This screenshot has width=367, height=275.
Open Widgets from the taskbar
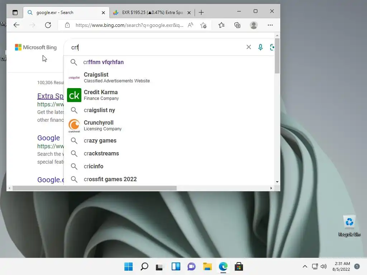[x=176, y=266]
